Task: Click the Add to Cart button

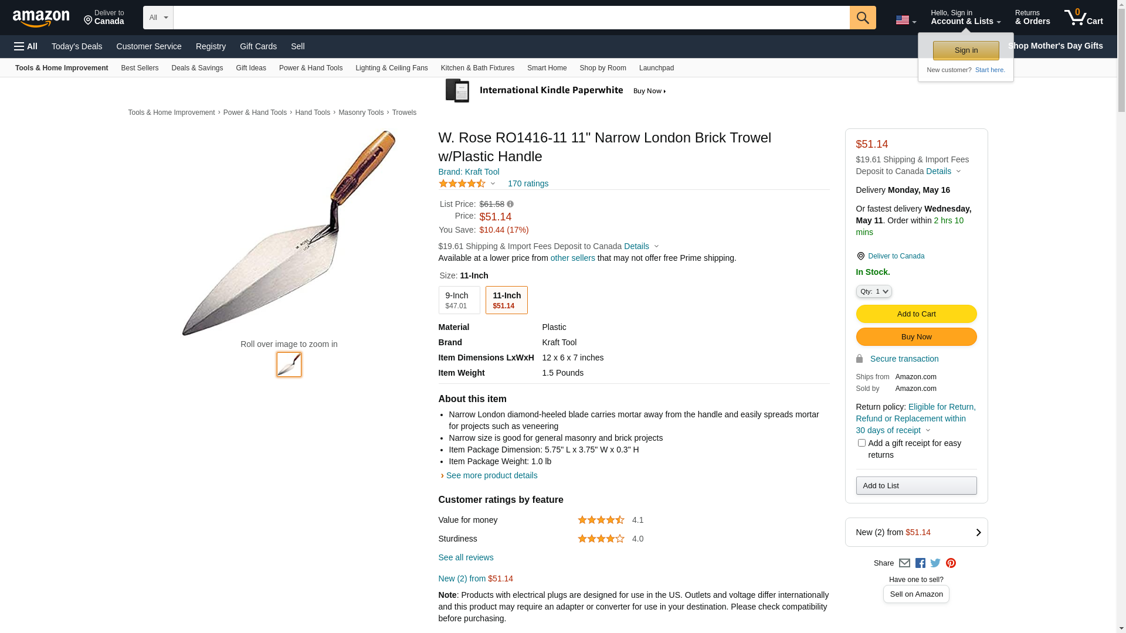Action: point(916,314)
